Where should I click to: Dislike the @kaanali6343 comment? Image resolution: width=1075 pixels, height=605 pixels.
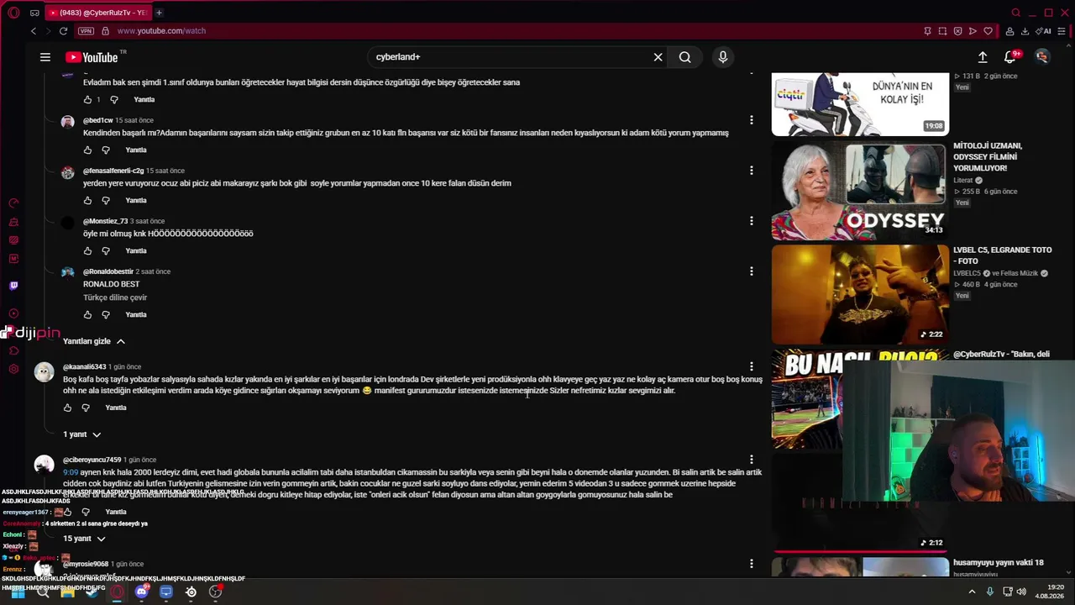tap(86, 408)
